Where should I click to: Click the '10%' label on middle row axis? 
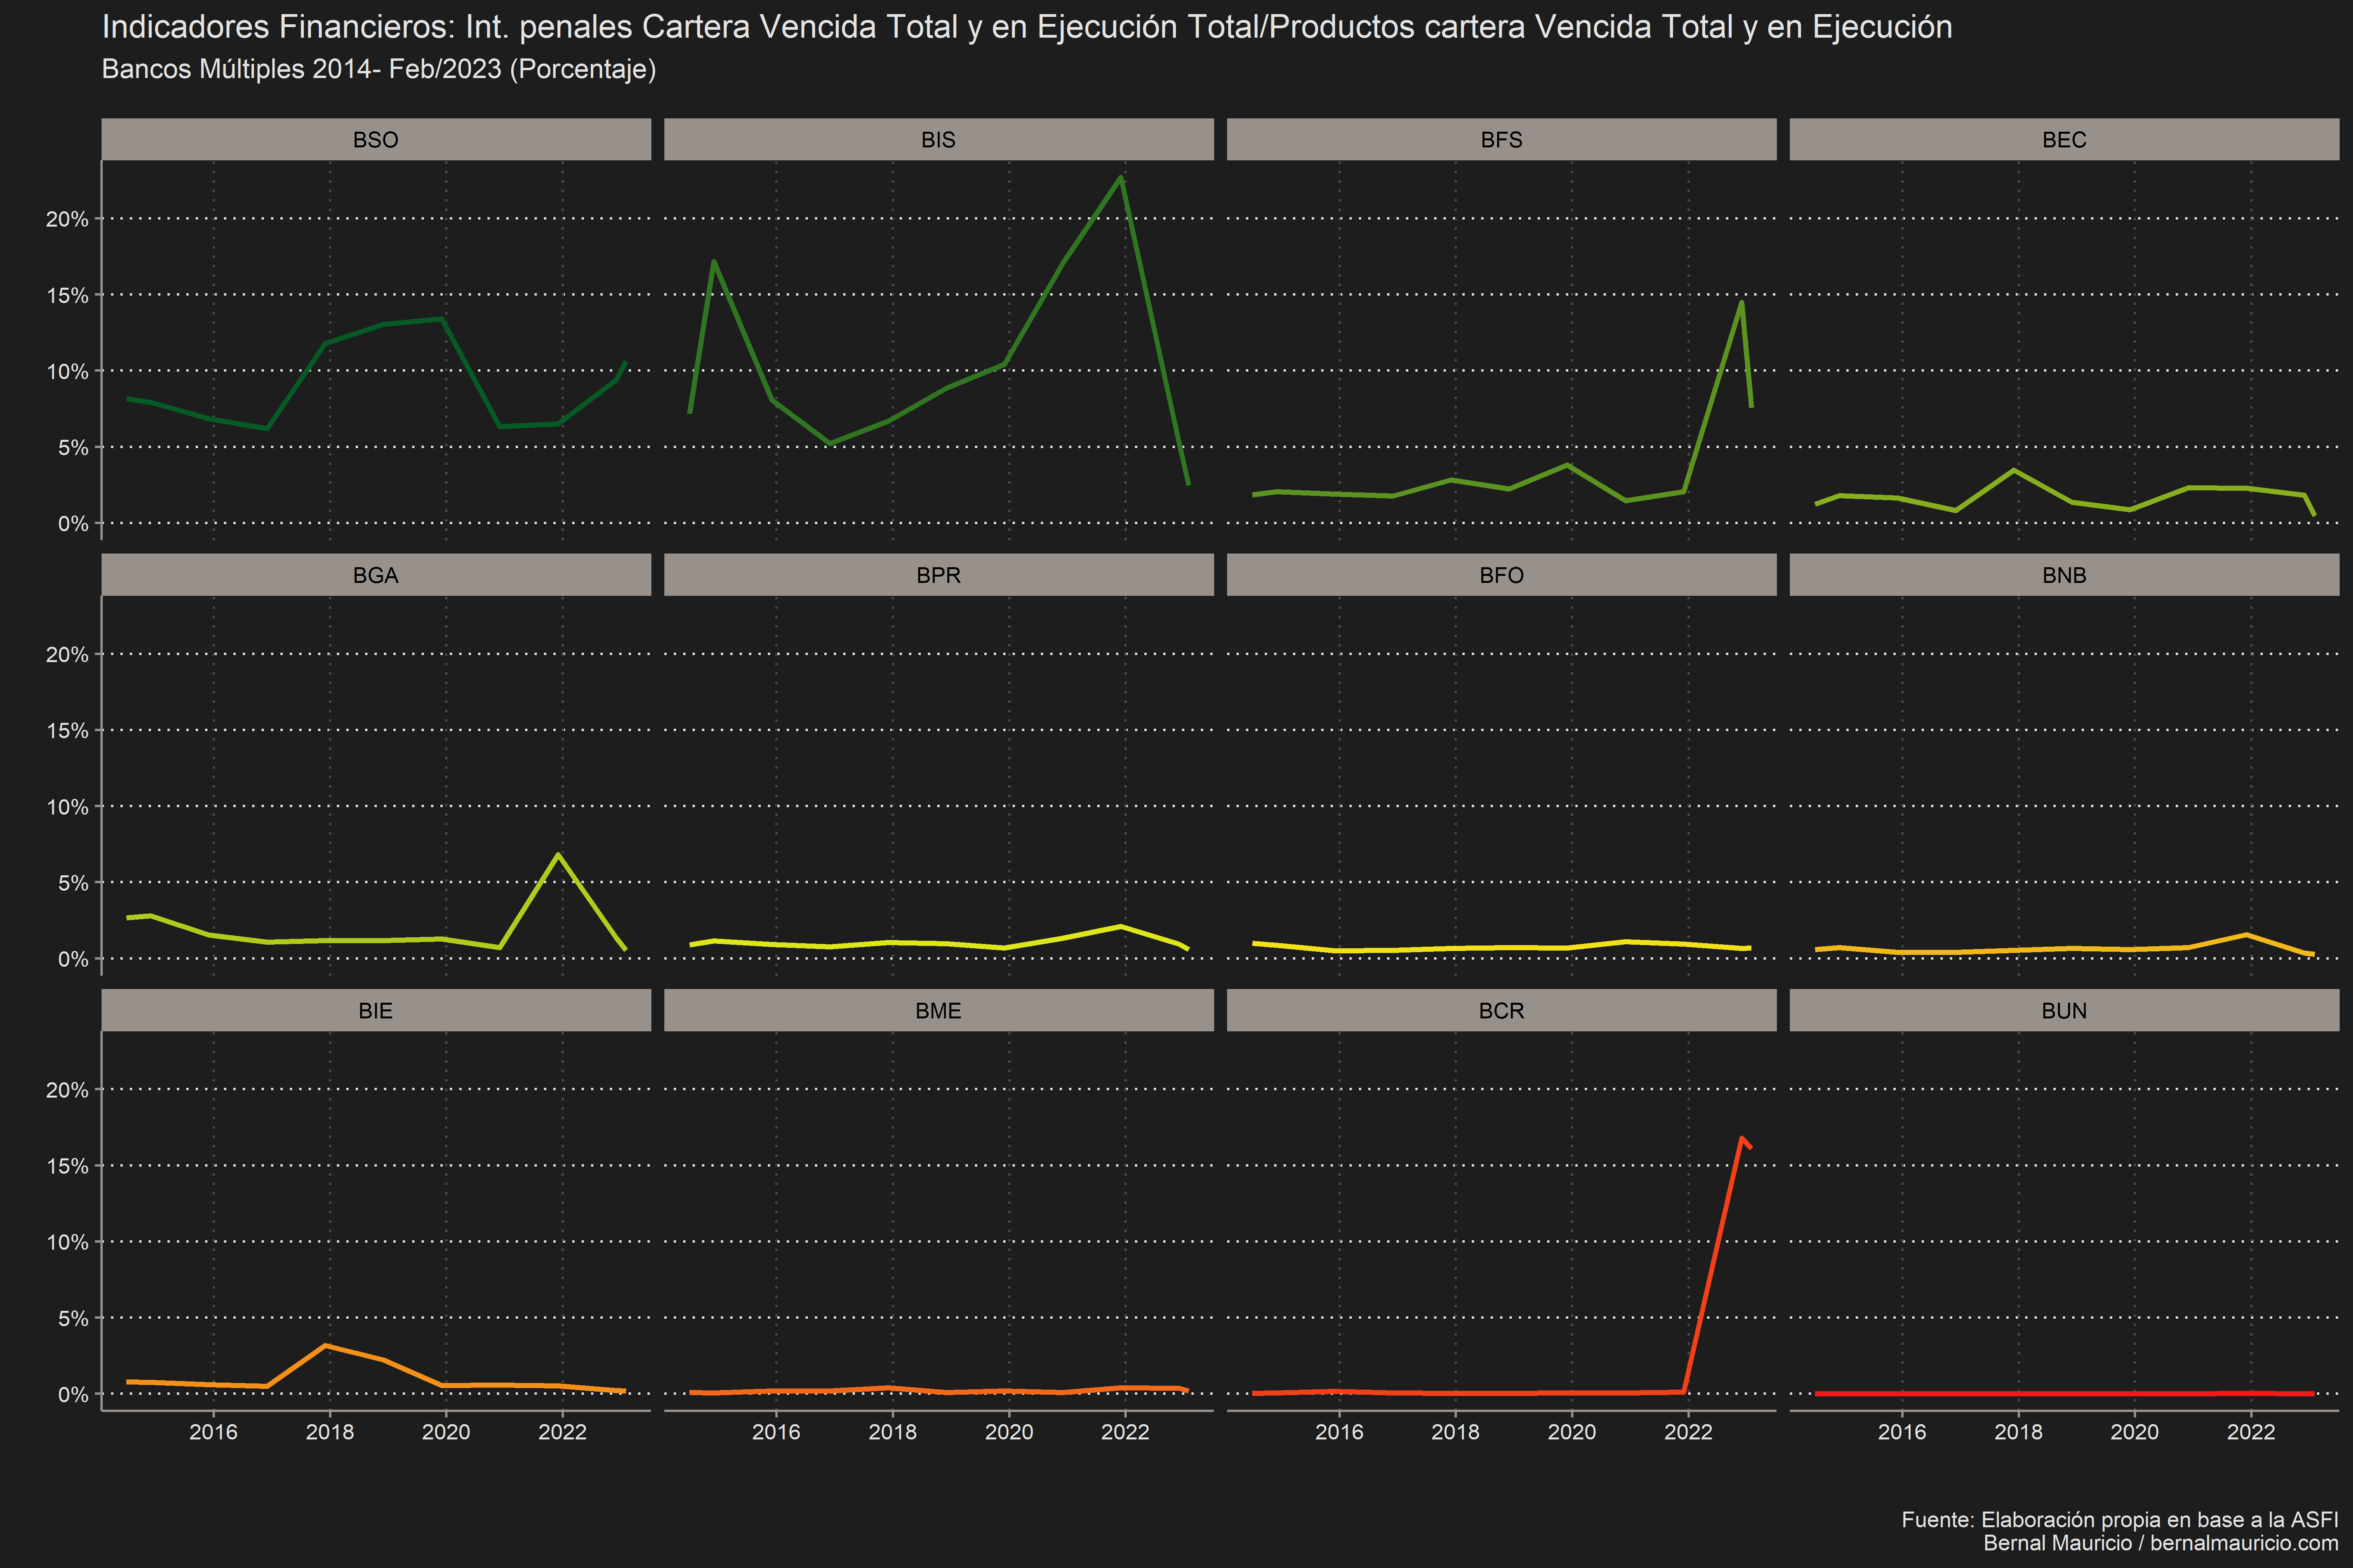tap(67, 806)
